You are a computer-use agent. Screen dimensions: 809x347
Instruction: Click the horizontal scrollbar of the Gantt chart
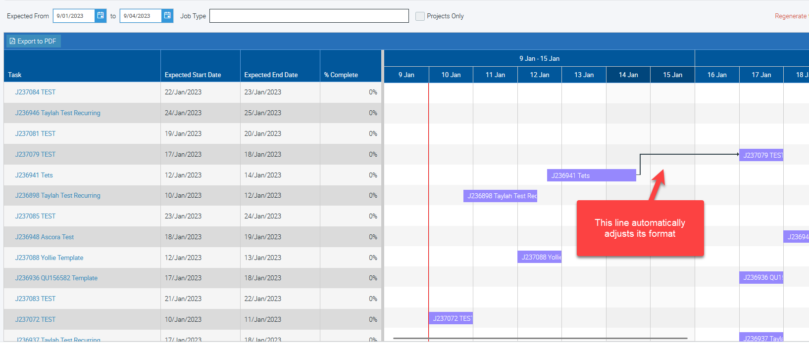click(x=540, y=339)
